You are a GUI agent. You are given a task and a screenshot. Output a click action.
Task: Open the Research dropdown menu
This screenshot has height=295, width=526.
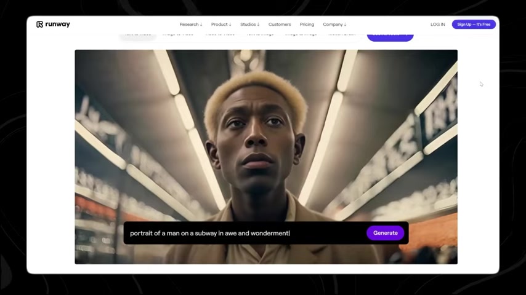click(x=190, y=25)
